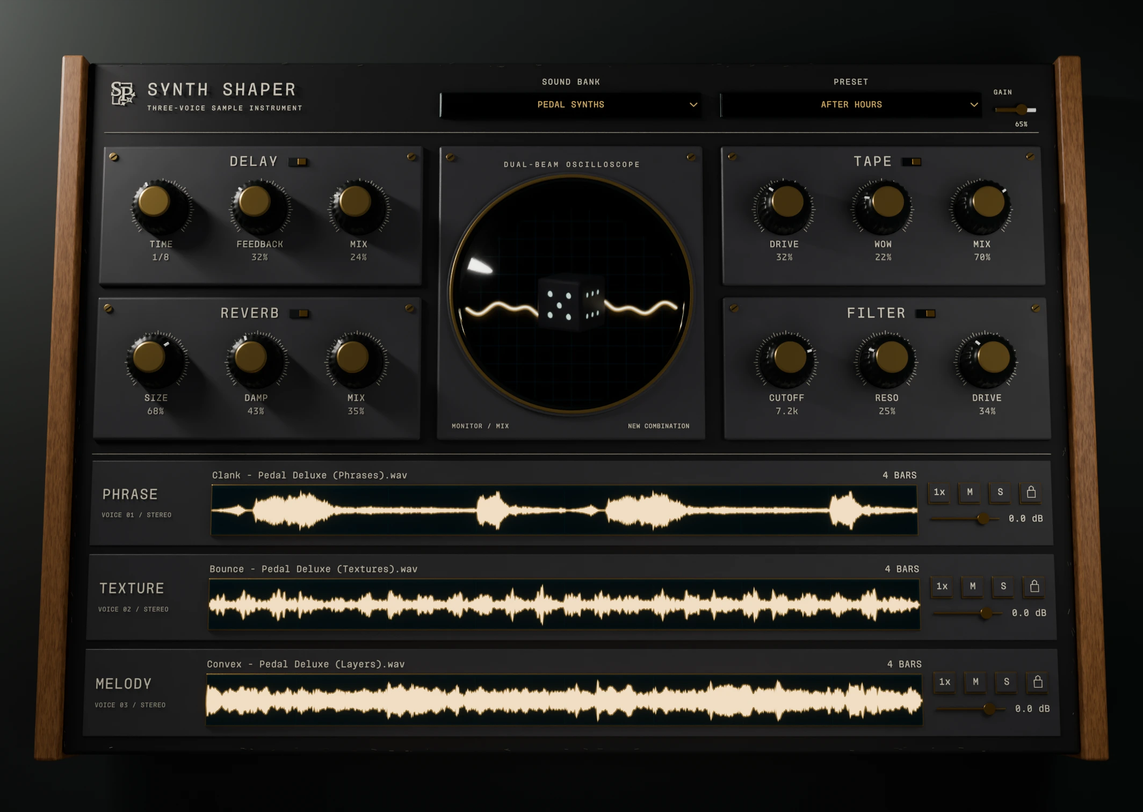Click the Melody voice volume slider
This screenshot has width=1143, height=812.
[970, 709]
